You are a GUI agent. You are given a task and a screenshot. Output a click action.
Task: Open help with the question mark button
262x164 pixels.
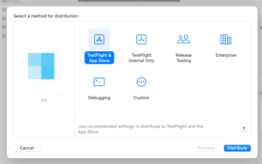(x=244, y=129)
